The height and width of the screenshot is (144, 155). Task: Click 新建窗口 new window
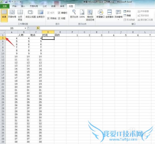(x=100, y=14)
